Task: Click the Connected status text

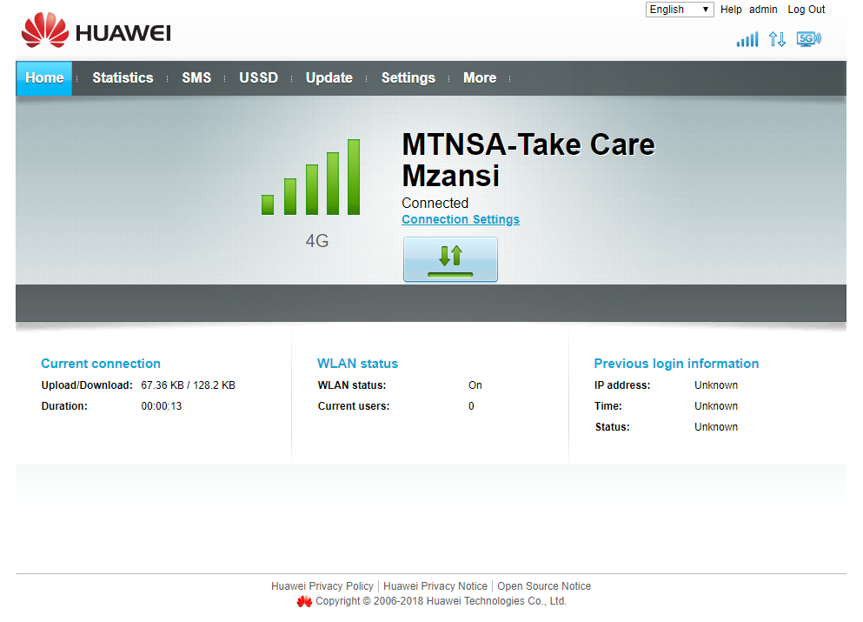Action: pyautogui.click(x=435, y=204)
